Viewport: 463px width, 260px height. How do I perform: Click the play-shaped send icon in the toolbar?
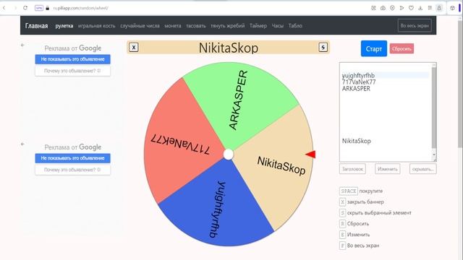click(x=402, y=8)
